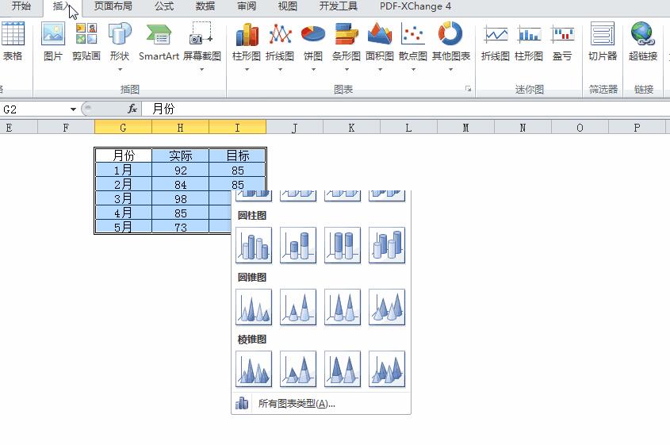
Task: Expand the 柱形图 column chart dropdown
Action: 247,69
